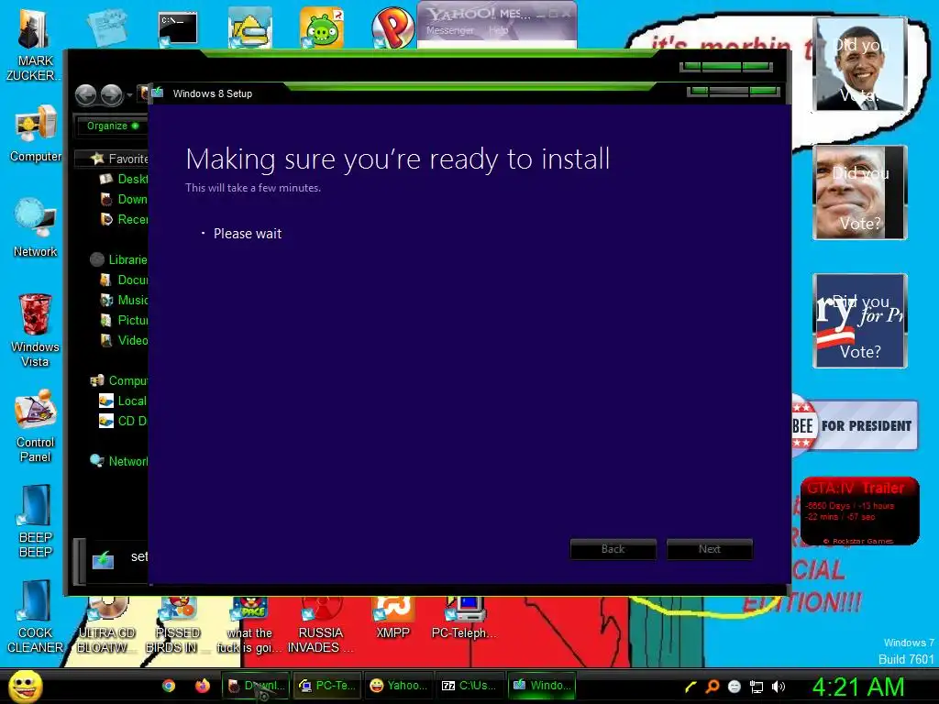Click the Next button in Setup
Screen dimensions: 939x704
tap(710, 549)
